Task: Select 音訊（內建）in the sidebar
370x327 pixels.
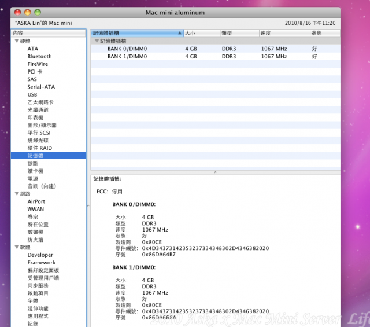Action: point(42,186)
